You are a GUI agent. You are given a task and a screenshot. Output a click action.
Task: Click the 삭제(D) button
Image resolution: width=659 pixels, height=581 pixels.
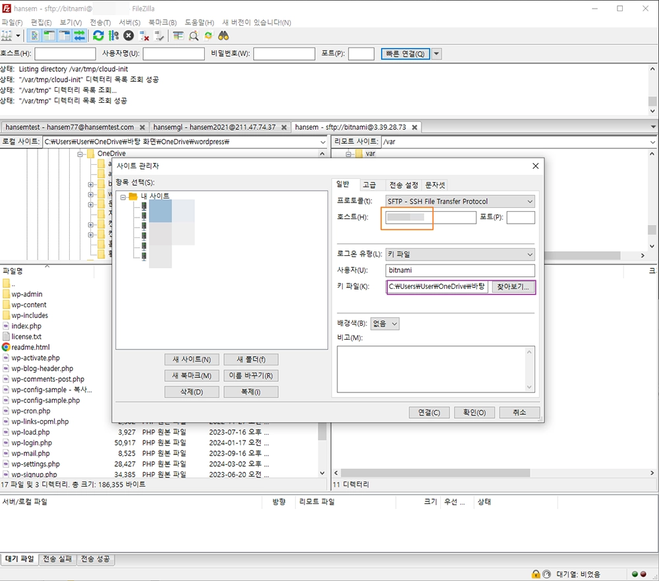(192, 392)
